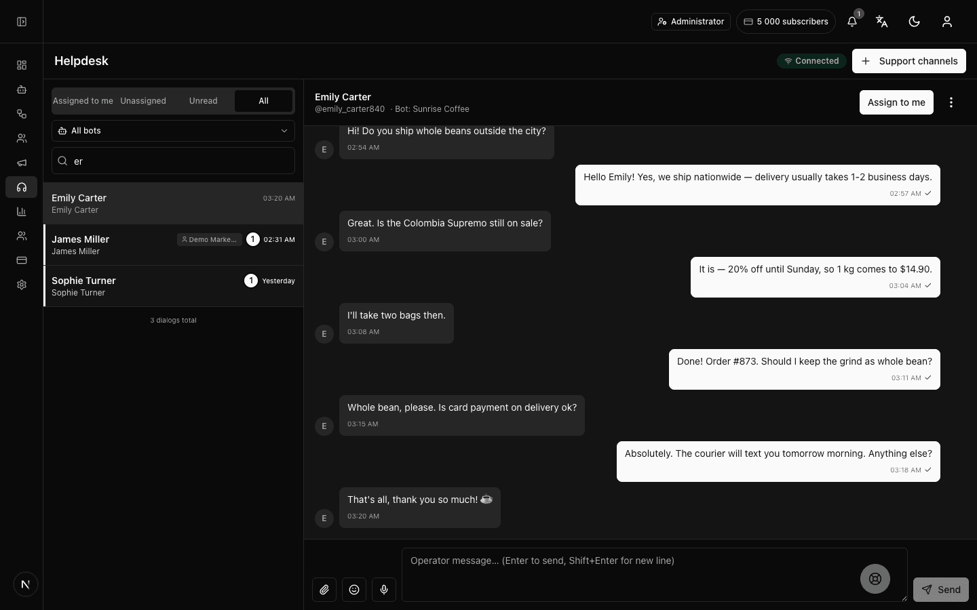The image size is (977, 610).
Task: Start voice recording with the microphone icon
Action: click(x=384, y=590)
